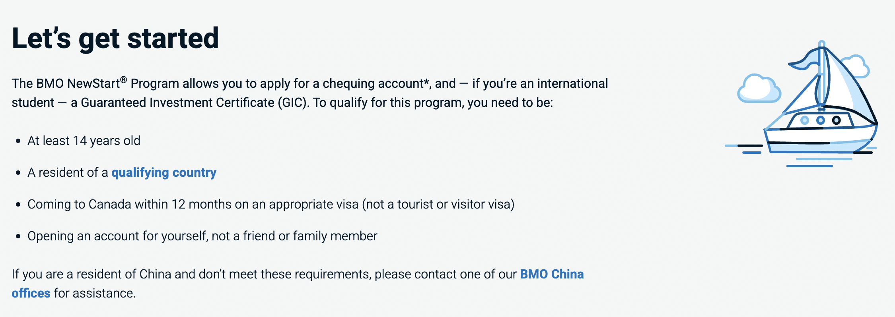Click the BMO China link text
This screenshot has width=895, height=317.
pos(551,274)
